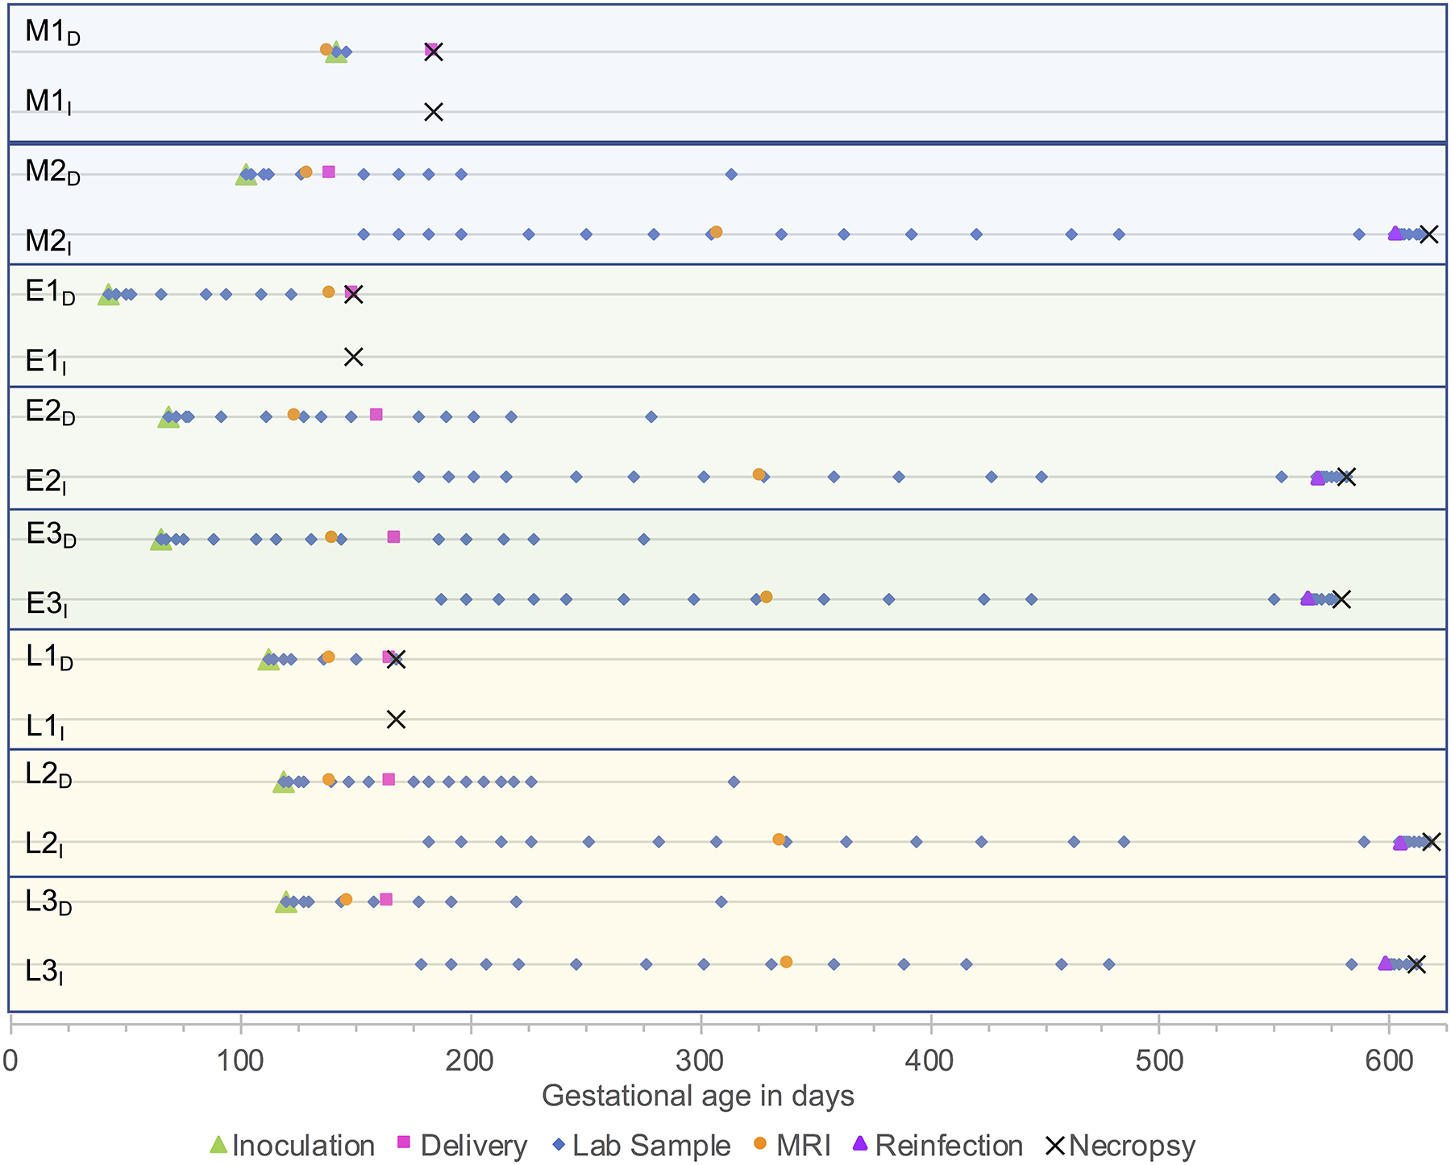Image resolution: width=1451 pixels, height=1165 pixels.
Task: Click the isolated E2D lab sample near day 278
Action: pos(651,417)
